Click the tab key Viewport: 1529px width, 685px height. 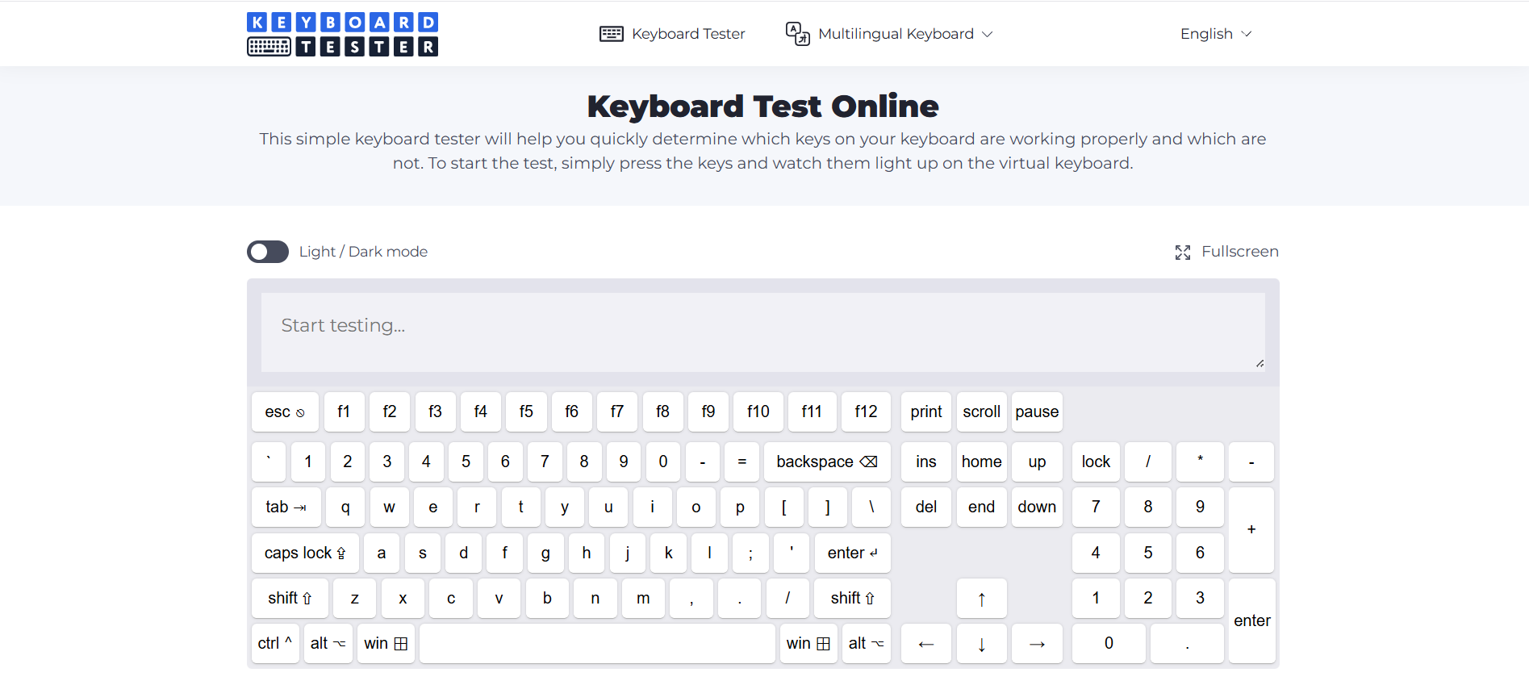pyautogui.click(x=286, y=507)
